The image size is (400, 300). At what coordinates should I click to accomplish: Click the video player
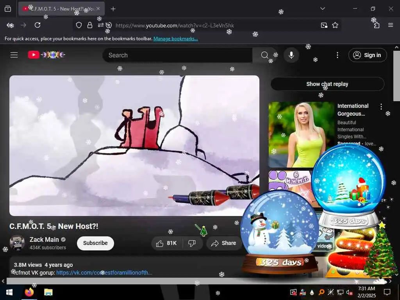[134, 146]
